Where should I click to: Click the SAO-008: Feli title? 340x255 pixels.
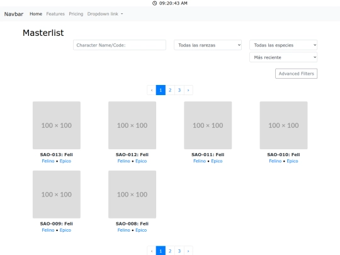[132, 224]
